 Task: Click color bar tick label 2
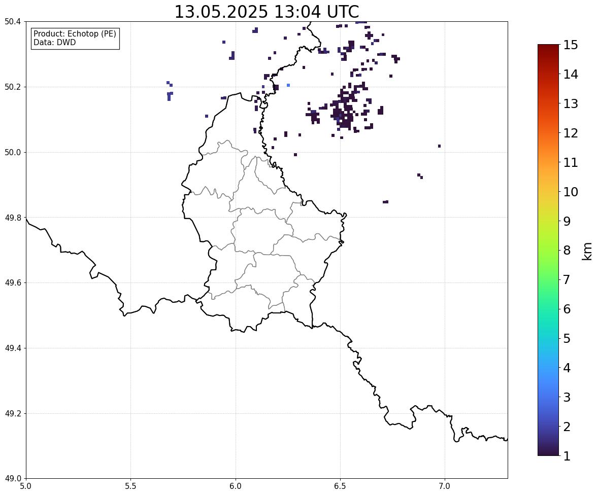pyautogui.click(x=567, y=427)
